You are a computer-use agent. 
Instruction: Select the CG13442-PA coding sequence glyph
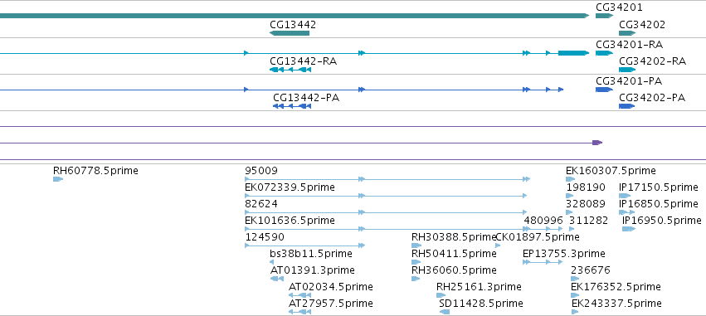(x=292, y=106)
